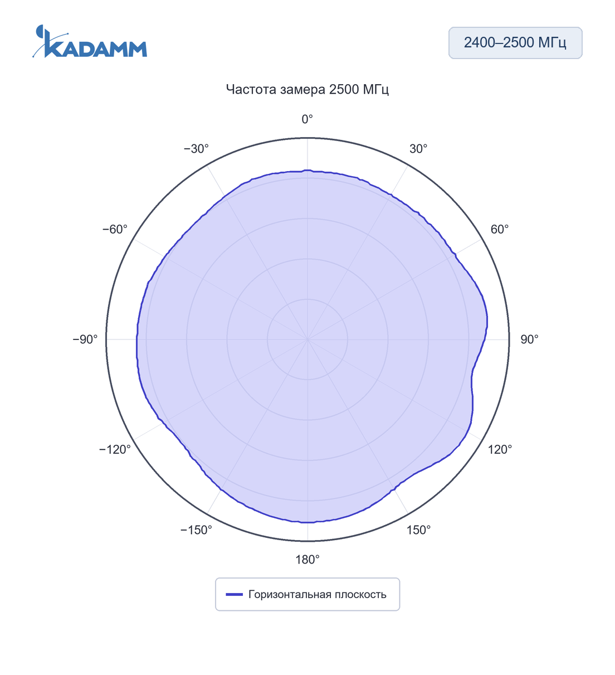This screenshot has width=615, height=675.
Task: Click the −120° angle label
Action: 115,450
